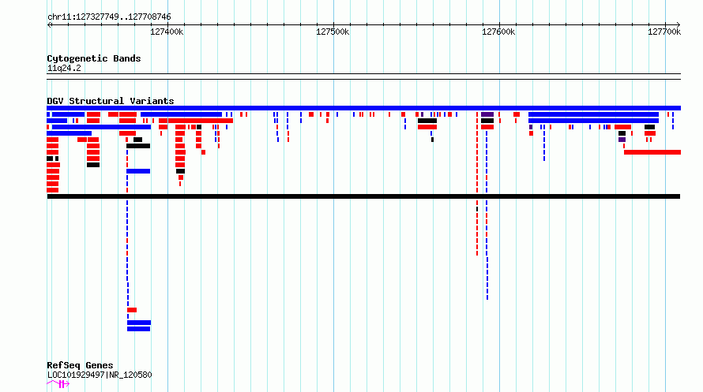This screenshot has height=392, width=703.
Task: Select the DGV Structural Variants track title
Action: click(x=111, y=101)
